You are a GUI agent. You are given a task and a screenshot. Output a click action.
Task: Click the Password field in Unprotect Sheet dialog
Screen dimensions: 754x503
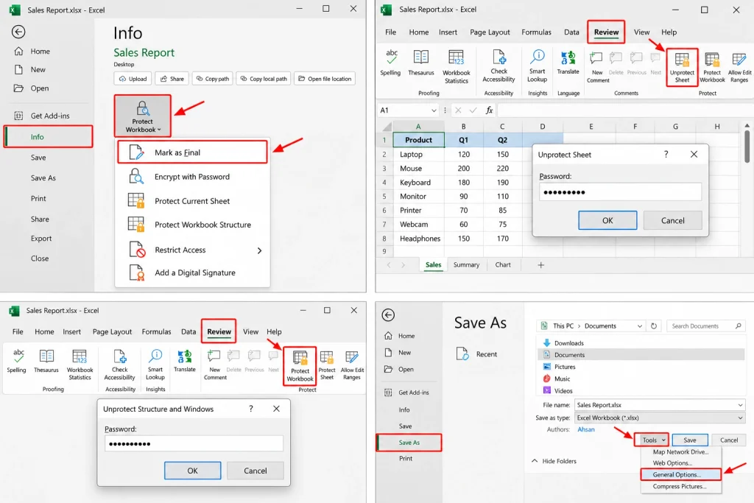[x=620, y=192]
